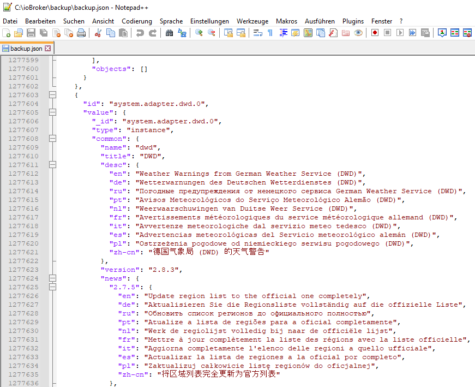The width and height of the screenshot is (475, 387).
Task: Open the Bearbeiten menu
Action: pyautogui.click(x=40, y=21)
